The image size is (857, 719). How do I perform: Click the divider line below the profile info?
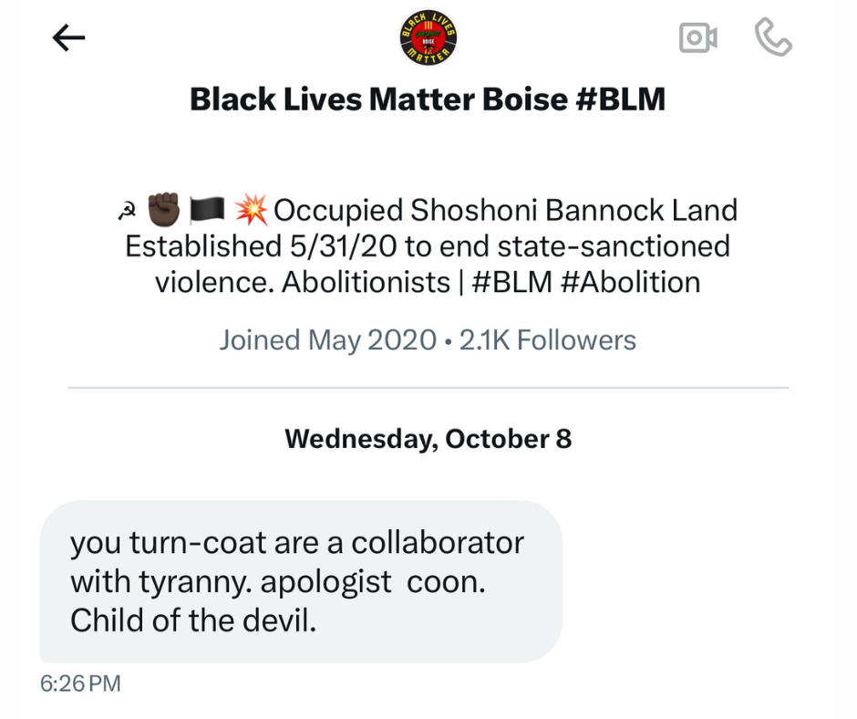click(428, 389)
